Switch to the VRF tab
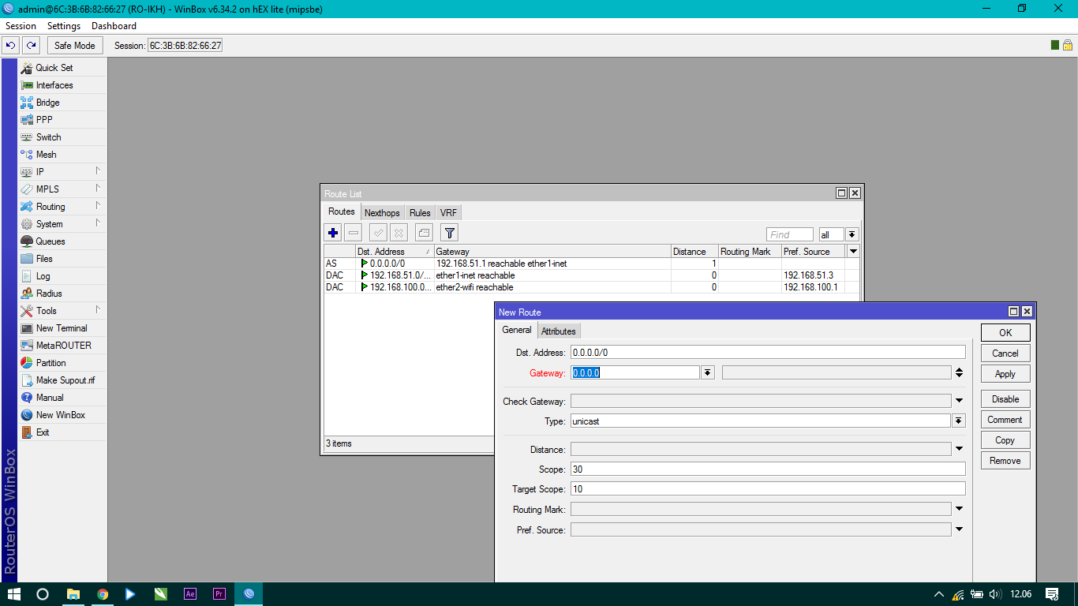This screenshot has height=606, width=1078. click(448, 213)
